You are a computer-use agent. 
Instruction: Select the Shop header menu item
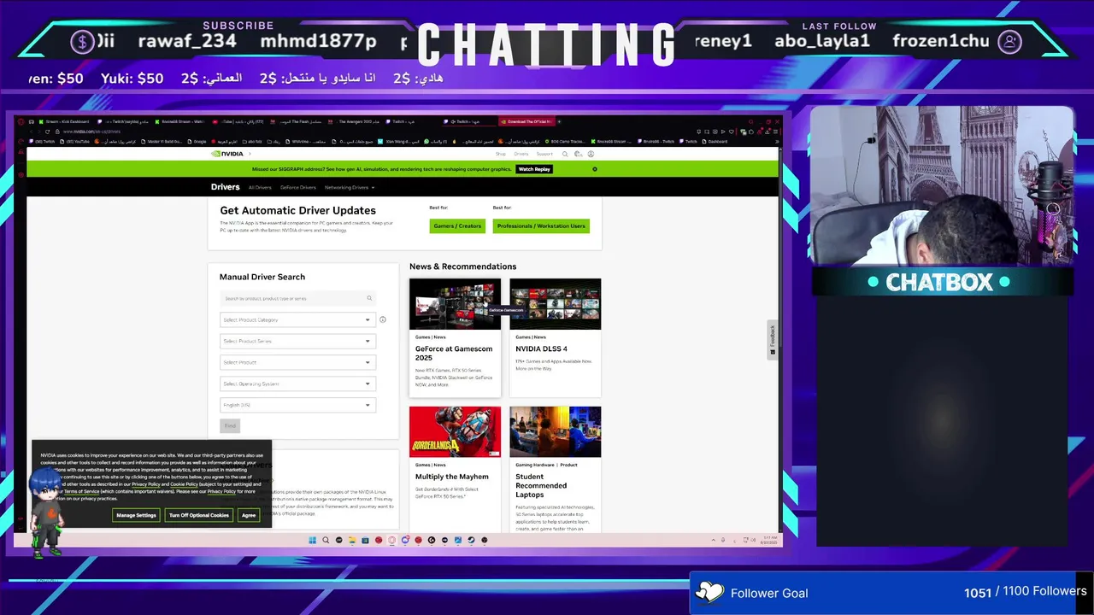tap(501, 154)
